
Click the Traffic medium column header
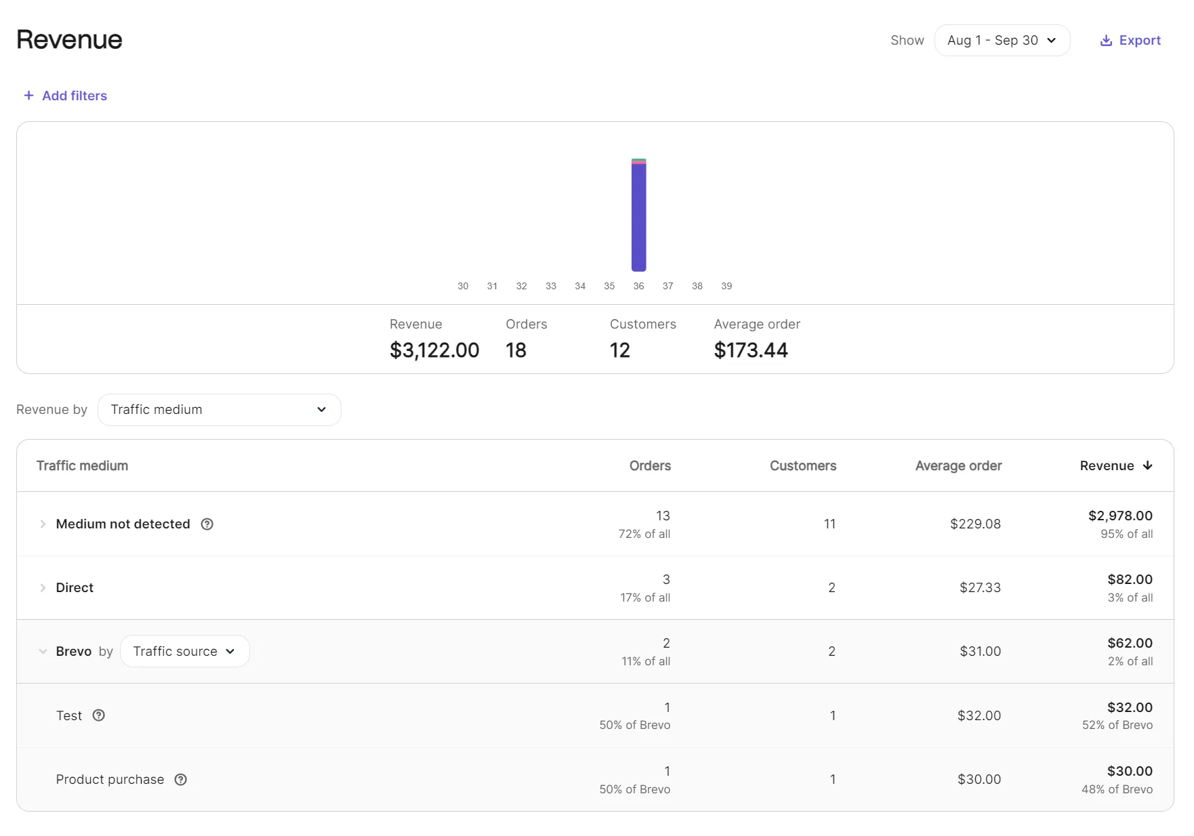click(82, 465)
